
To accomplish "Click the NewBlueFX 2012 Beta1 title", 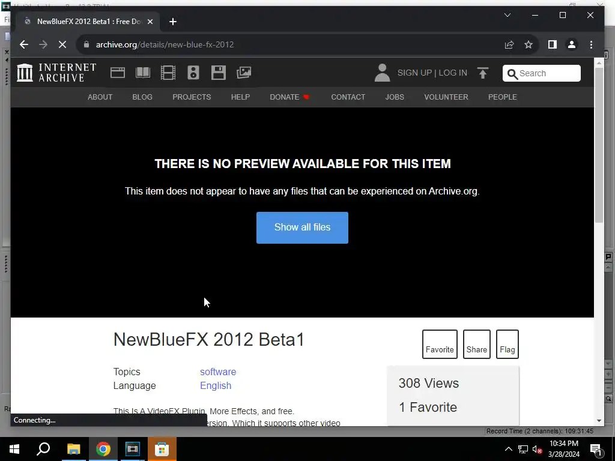I will (208, 340).
